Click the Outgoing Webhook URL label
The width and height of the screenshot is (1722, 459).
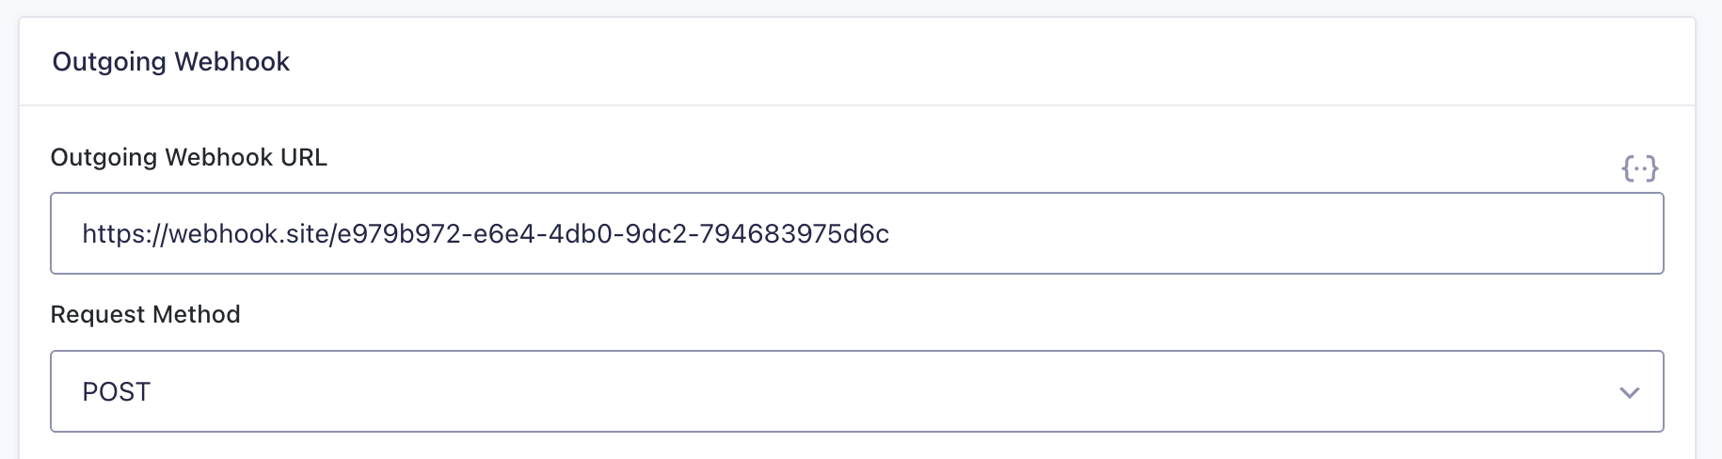(x=189, y=157)
